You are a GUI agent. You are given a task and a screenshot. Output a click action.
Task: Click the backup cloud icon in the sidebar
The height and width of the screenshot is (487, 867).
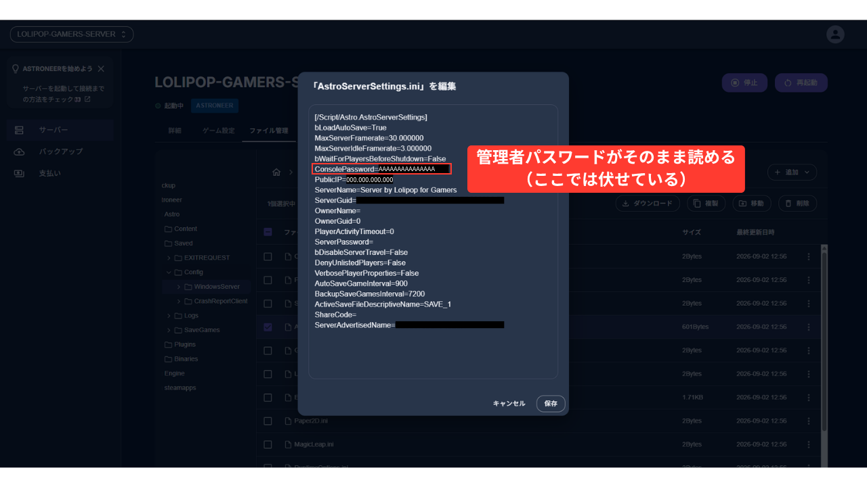click(19, 152)
